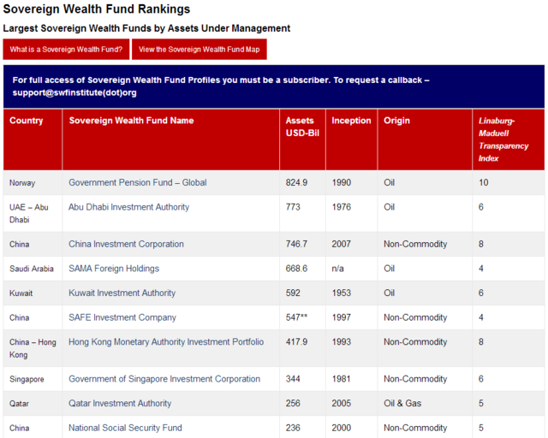This screenshot has height=438, width=548.
Task: Click the 592 assets value
Action: pos(293,293)
